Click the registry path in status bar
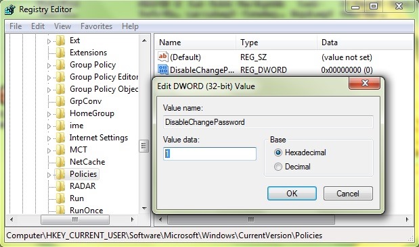 (x=164, y=236)
